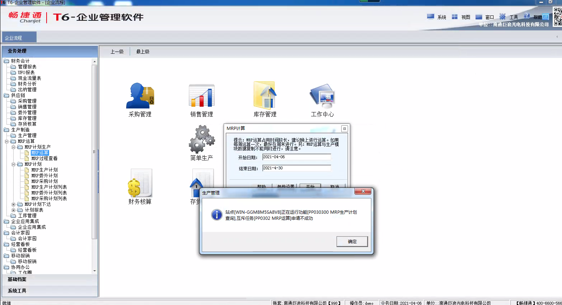Image resolution: width=562 pixels, height=305 pixels.
Task: Click the folder icon beside 供应链
Action: click(6, 95)
